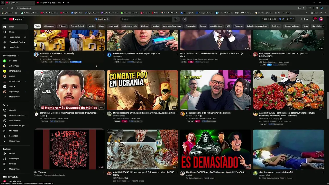Click the YouTube Premium logo

[x=16, y=19]
